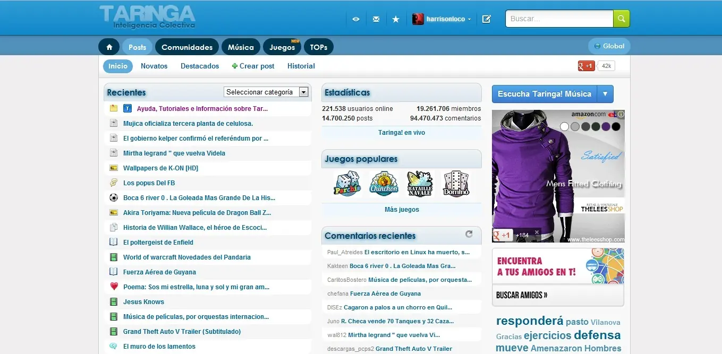Open comment R. Checa vende 70 Tanques
Viewport: 722px width, 354px height.
398,321
